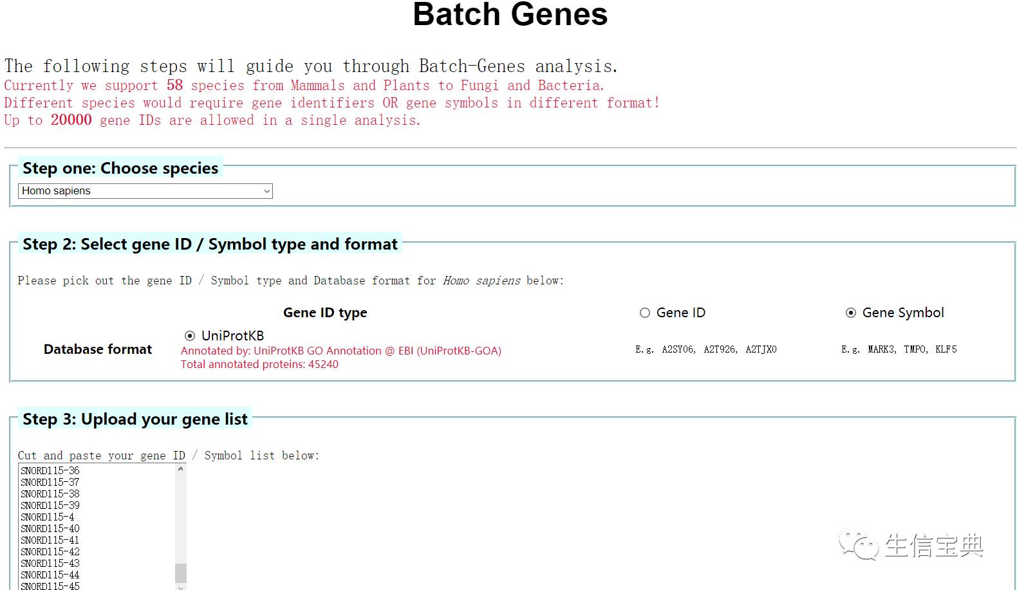
Task: Click the SNORD115-4 entry in gene list
Action: [x=48, y=517]
